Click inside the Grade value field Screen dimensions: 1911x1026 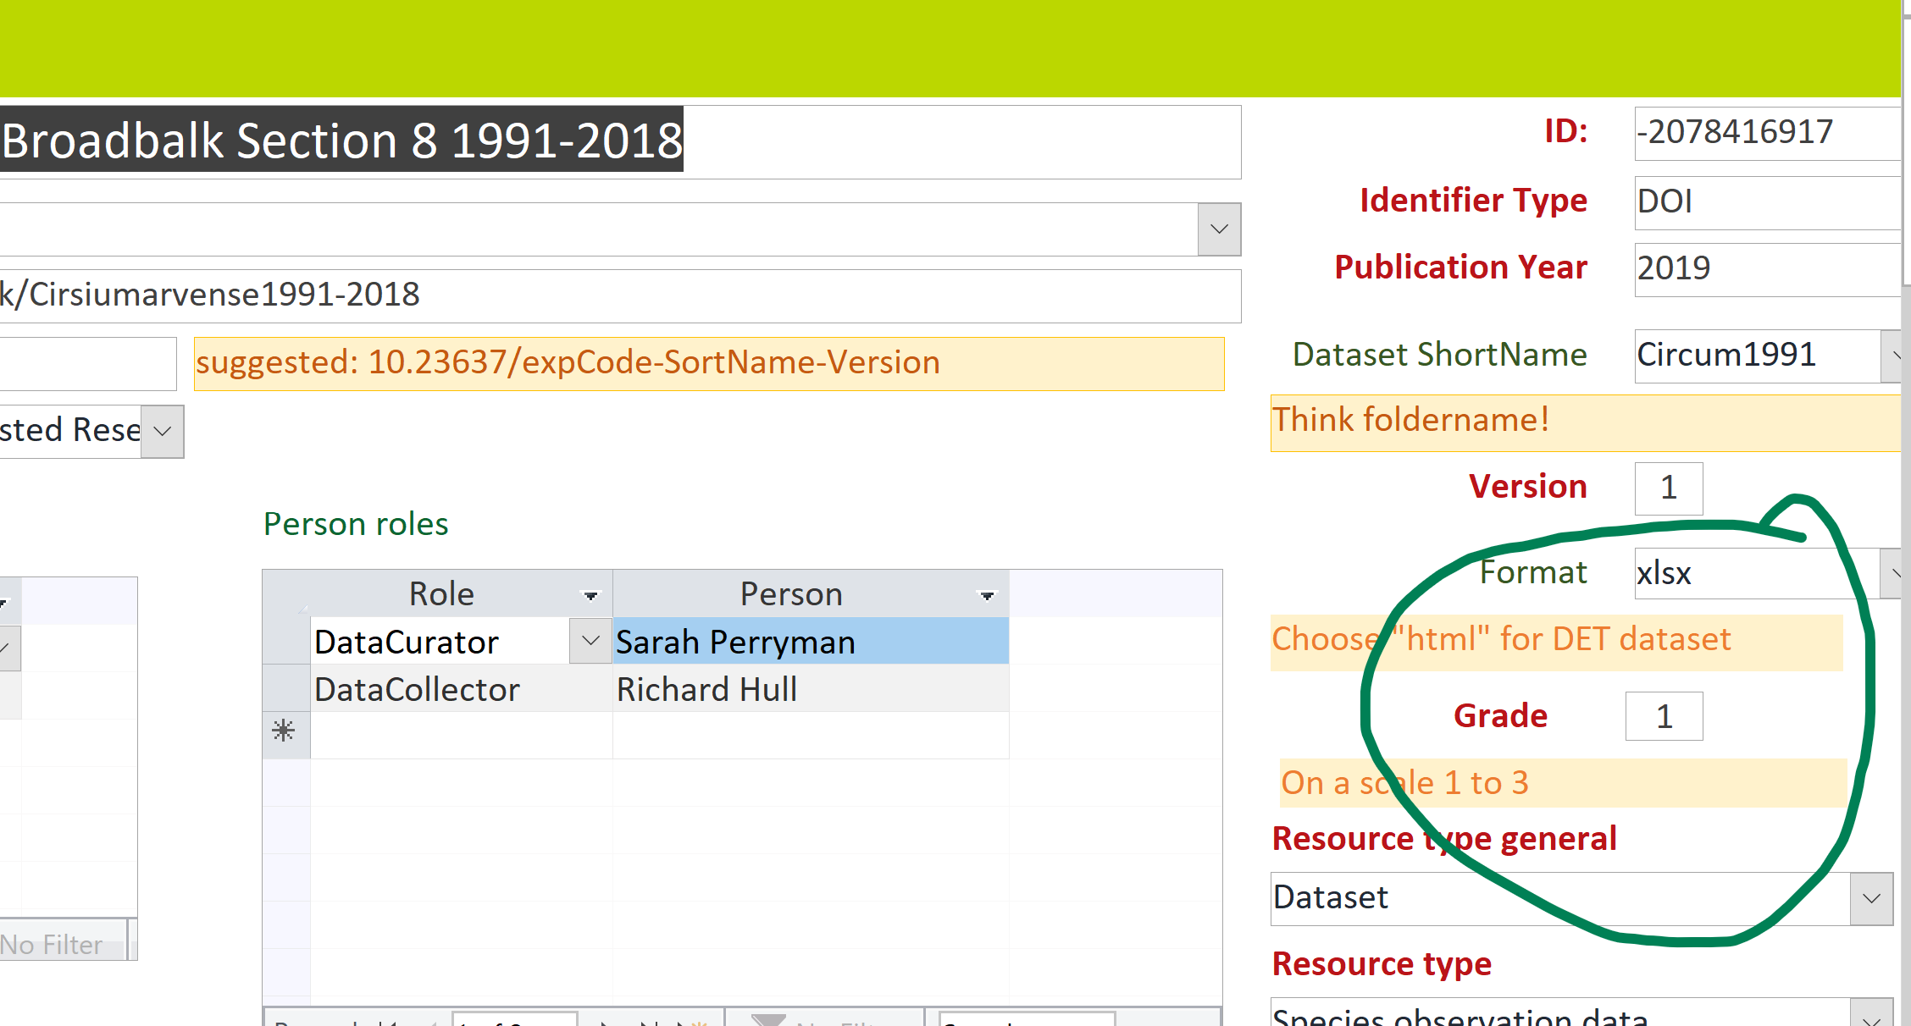[x=1663, y=715]
